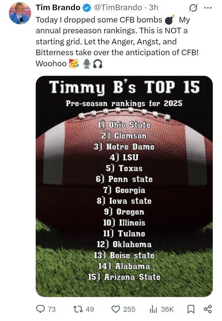
Task: Open Tim Brando's profile avatar
Action: [x=20, y=13]
